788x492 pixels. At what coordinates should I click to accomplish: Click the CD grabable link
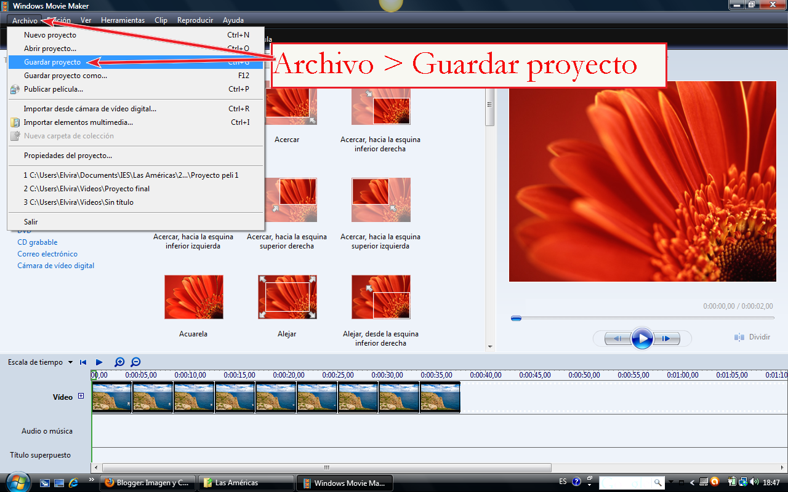38,242
